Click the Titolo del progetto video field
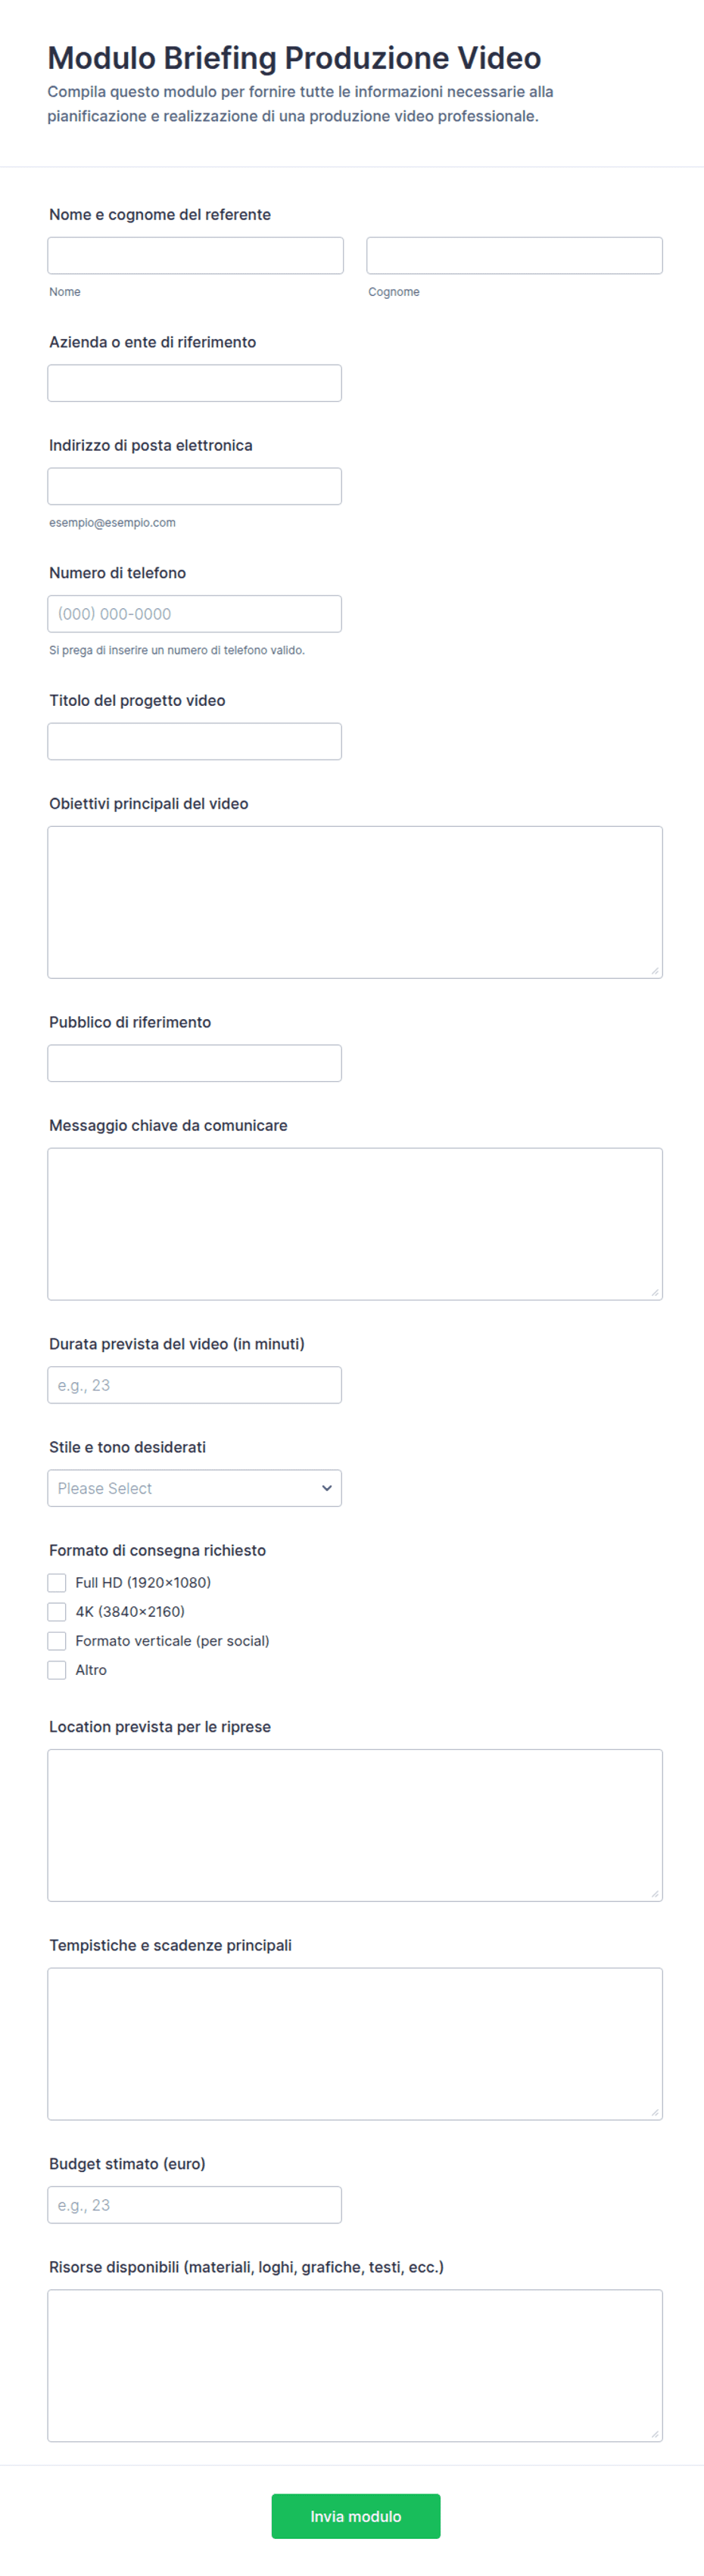Viewport: 704px width, 2576px height. 194,741
